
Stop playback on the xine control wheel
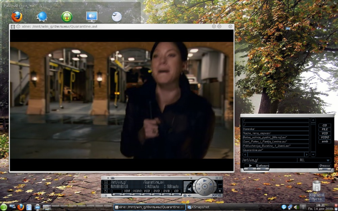[211, 184]
